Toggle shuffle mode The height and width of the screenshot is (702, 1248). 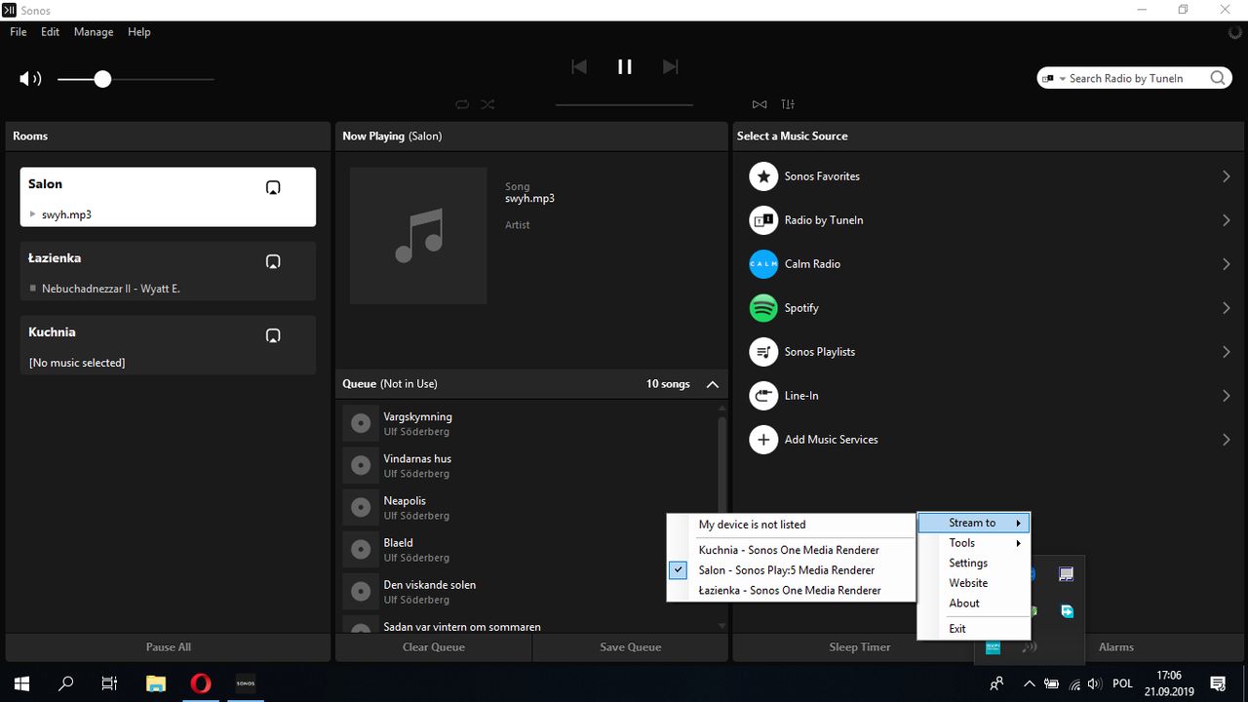pyautogui.click(x=487, y=104)
